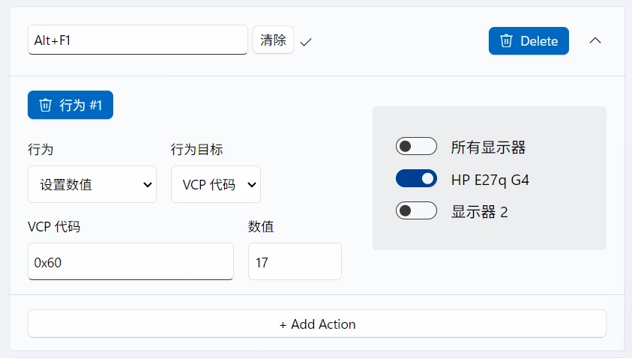
Task: Click the 数值 field containing 17
Action: [x=295, y=261]
